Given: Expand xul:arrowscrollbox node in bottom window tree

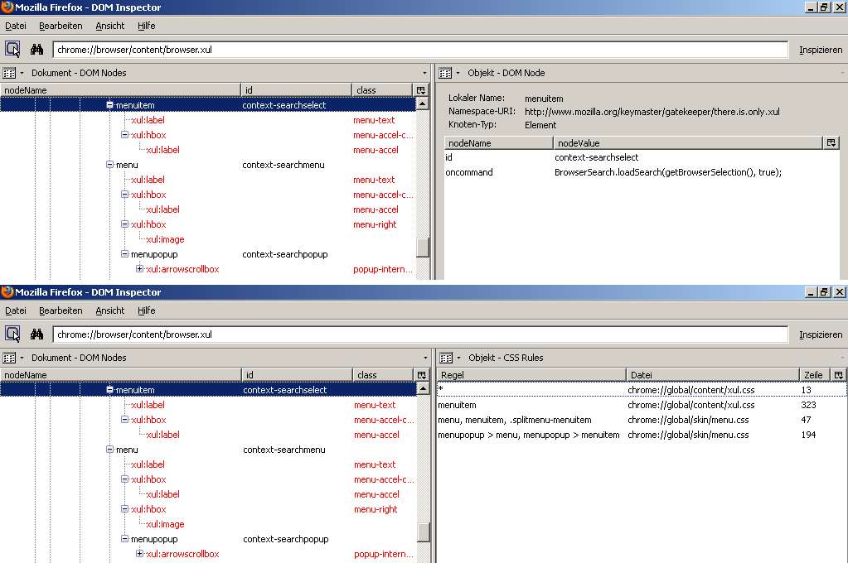Looking at the screenshot, I should coord(139,553).
